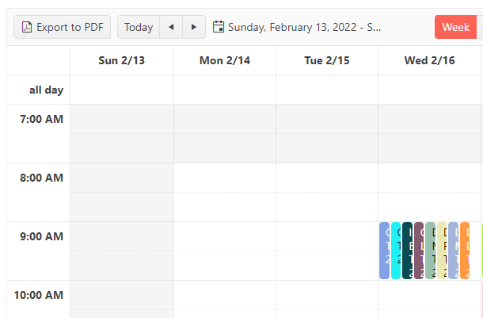Click the all day cell under Mon 2/14

coord(225,90)
